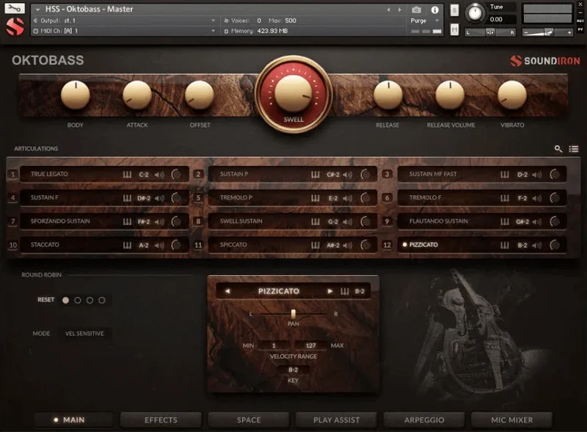The height and width of the screenshot is (432, 587).
Task: Toggle the Solo (S) button
Action: [454, 10]
